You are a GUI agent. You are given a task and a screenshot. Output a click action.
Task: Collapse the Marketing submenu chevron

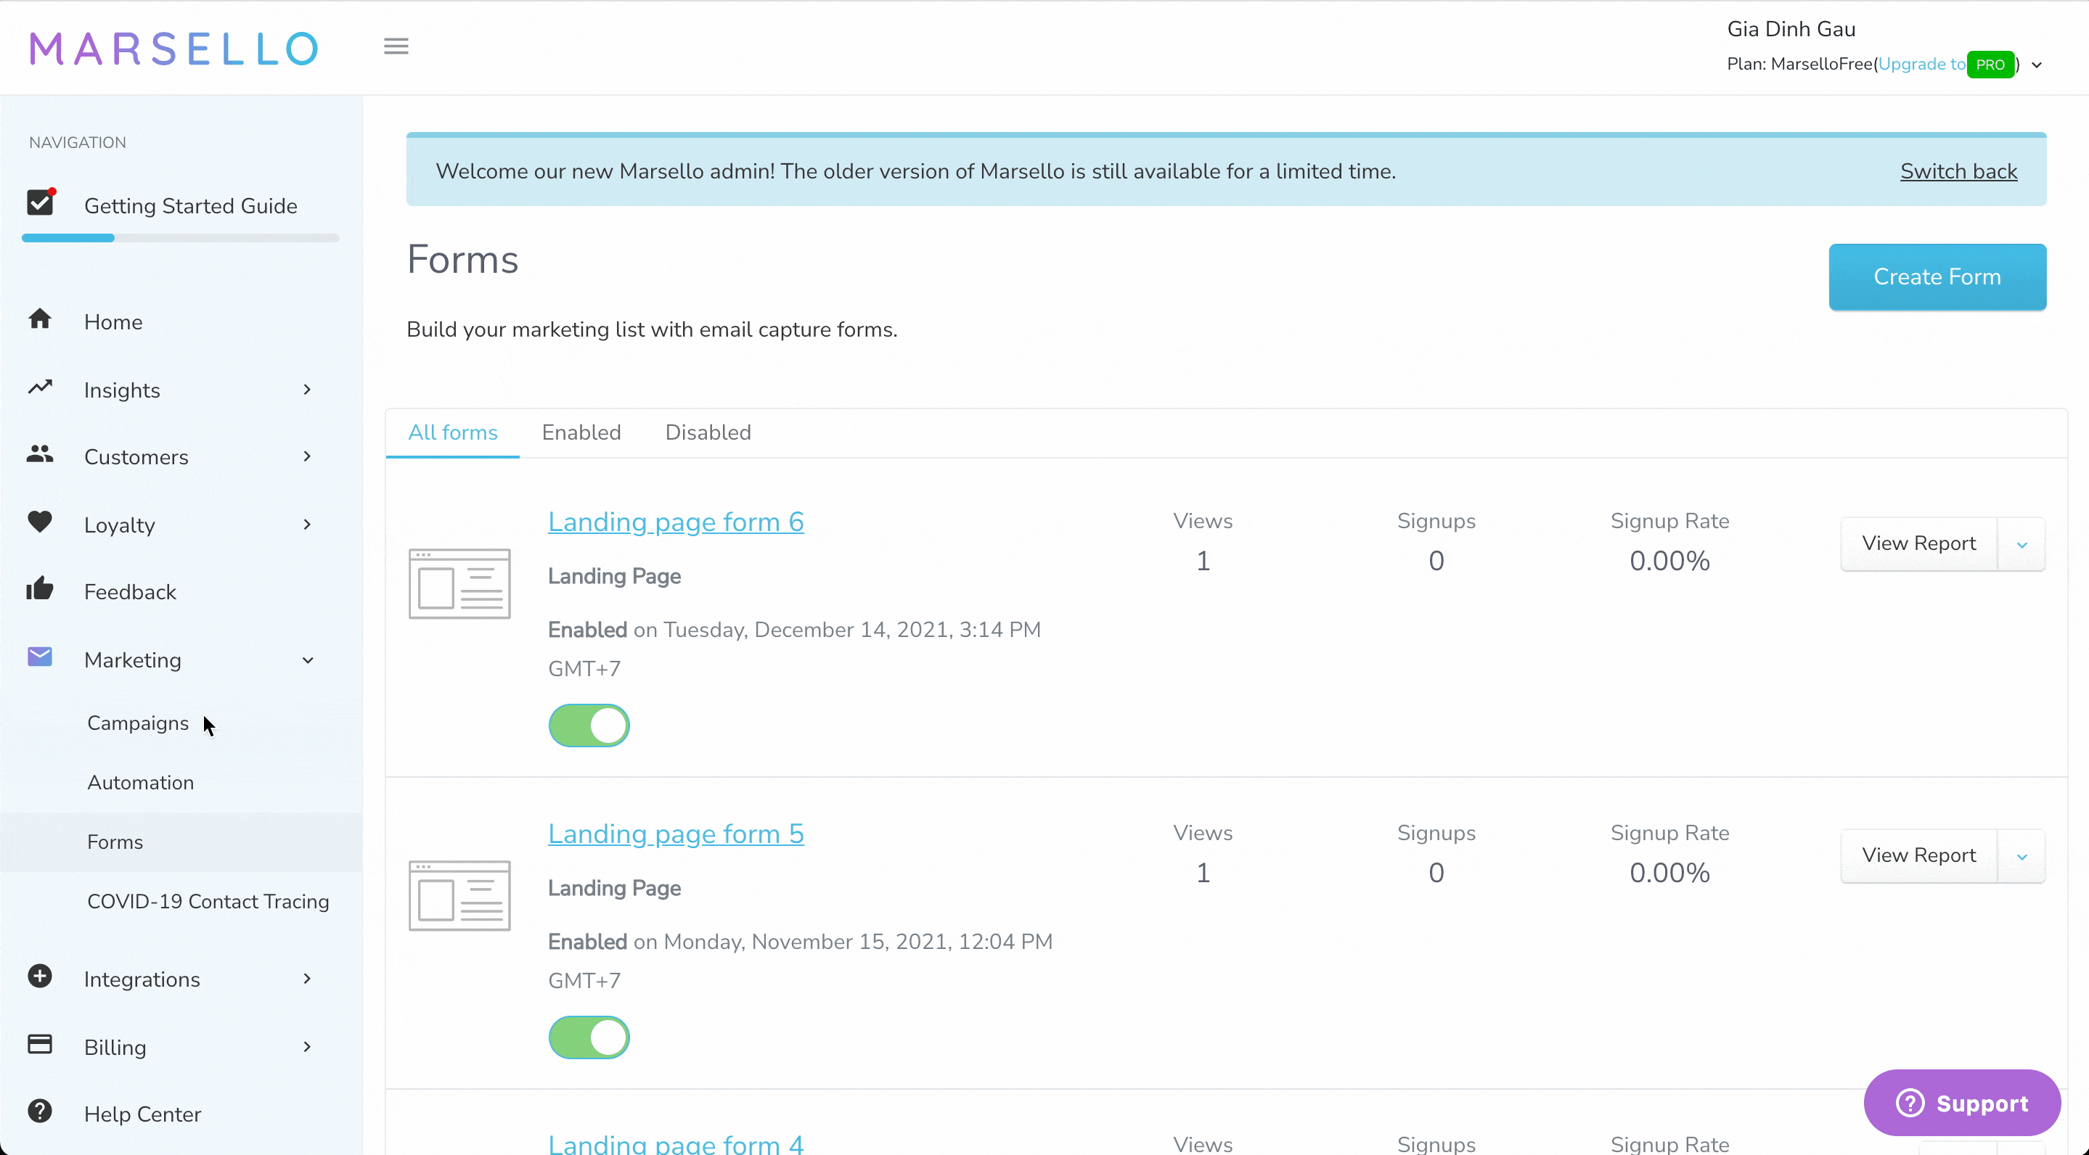coord(307,661)
